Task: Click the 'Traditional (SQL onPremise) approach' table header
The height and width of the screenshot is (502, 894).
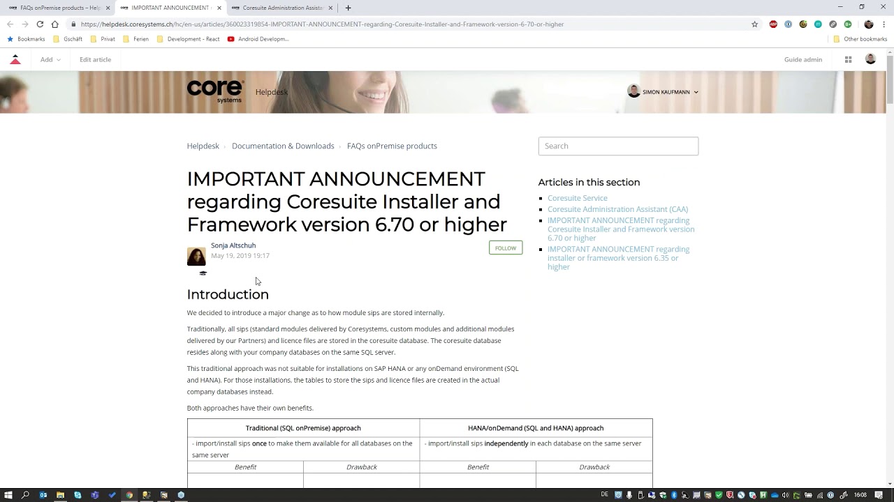Action: pos(303,428)
